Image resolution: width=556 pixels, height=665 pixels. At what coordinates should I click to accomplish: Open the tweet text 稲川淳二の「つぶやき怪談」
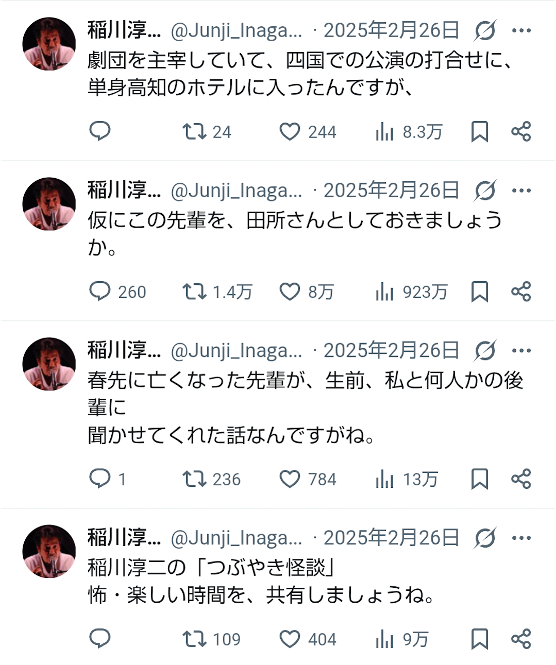(212, 568)
